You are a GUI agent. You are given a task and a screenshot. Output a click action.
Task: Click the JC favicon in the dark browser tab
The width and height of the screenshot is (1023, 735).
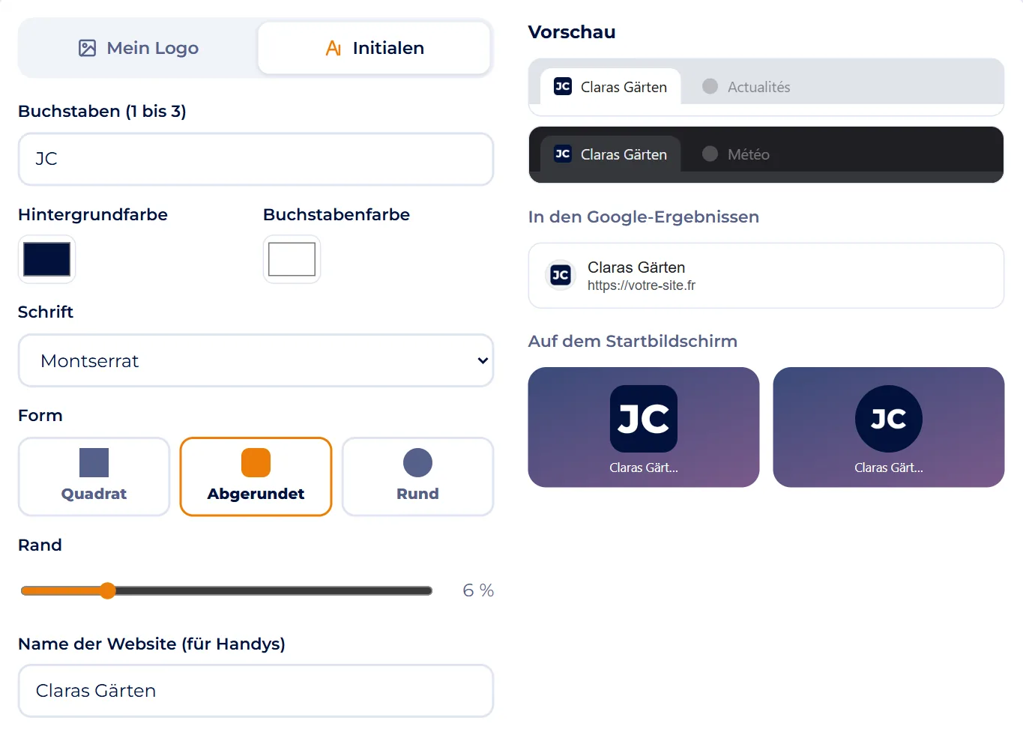pyautogui.click(x=563, y=154)
